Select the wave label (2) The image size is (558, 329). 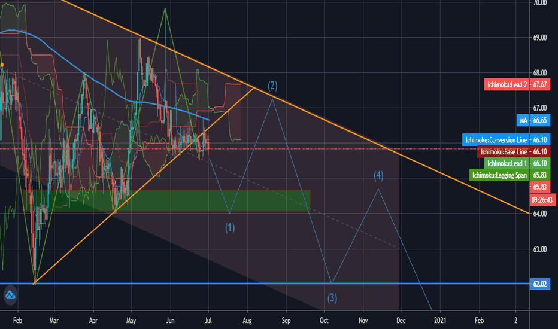[x=272, y=86]
